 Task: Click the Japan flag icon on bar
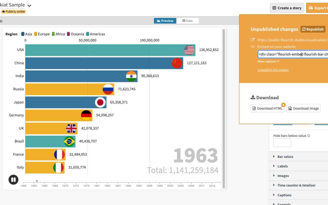tap(101, 102)
